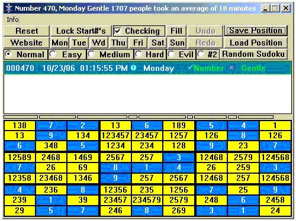Open the Website button
This screenshot has width=296, height=221.
point(27,43)
